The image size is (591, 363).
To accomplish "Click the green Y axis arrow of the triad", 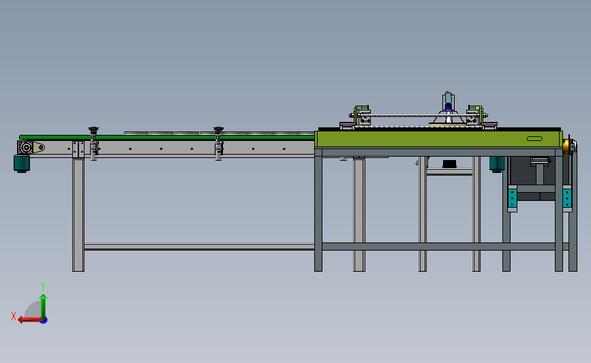I will (x=44, y=306).
